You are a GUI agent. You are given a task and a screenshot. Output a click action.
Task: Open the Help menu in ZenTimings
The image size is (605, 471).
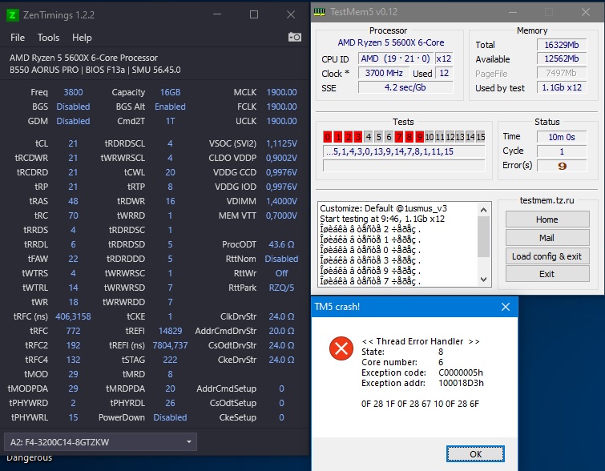point(82,38)
